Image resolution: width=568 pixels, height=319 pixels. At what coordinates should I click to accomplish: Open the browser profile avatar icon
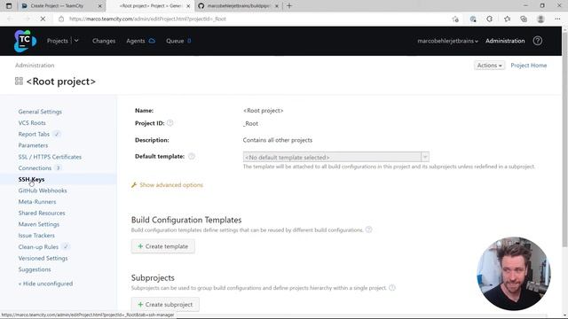point(540,19)
